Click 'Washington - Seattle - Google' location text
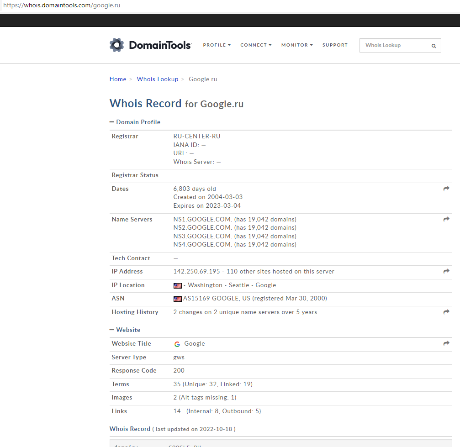The image size is (460, 447). [x=232, y=285]
